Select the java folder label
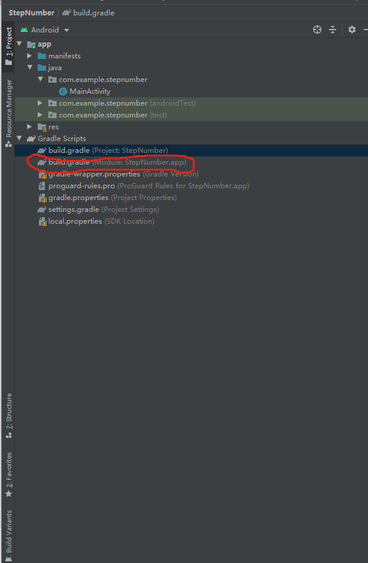Screen dimensions: 368x563 tap(55, 67)
